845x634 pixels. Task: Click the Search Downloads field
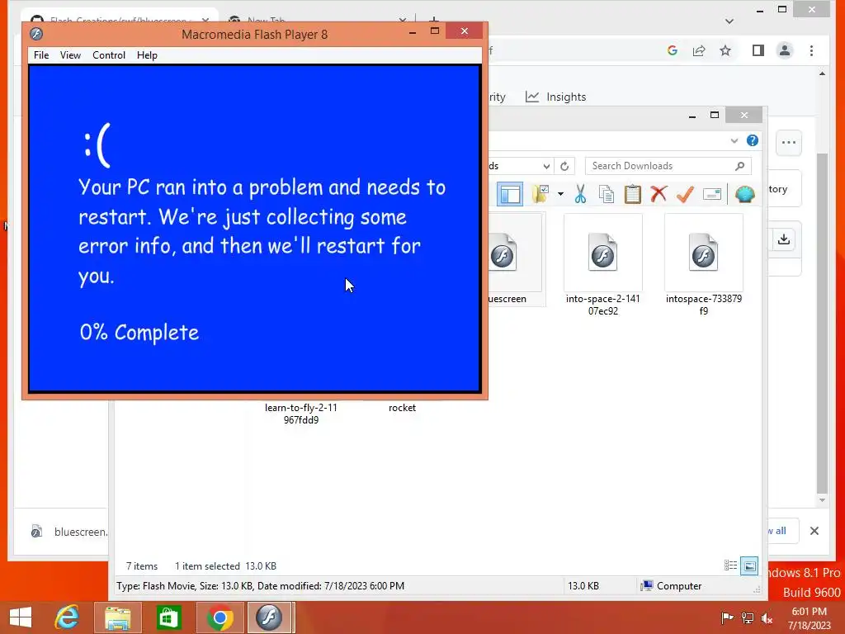(668, 166)
